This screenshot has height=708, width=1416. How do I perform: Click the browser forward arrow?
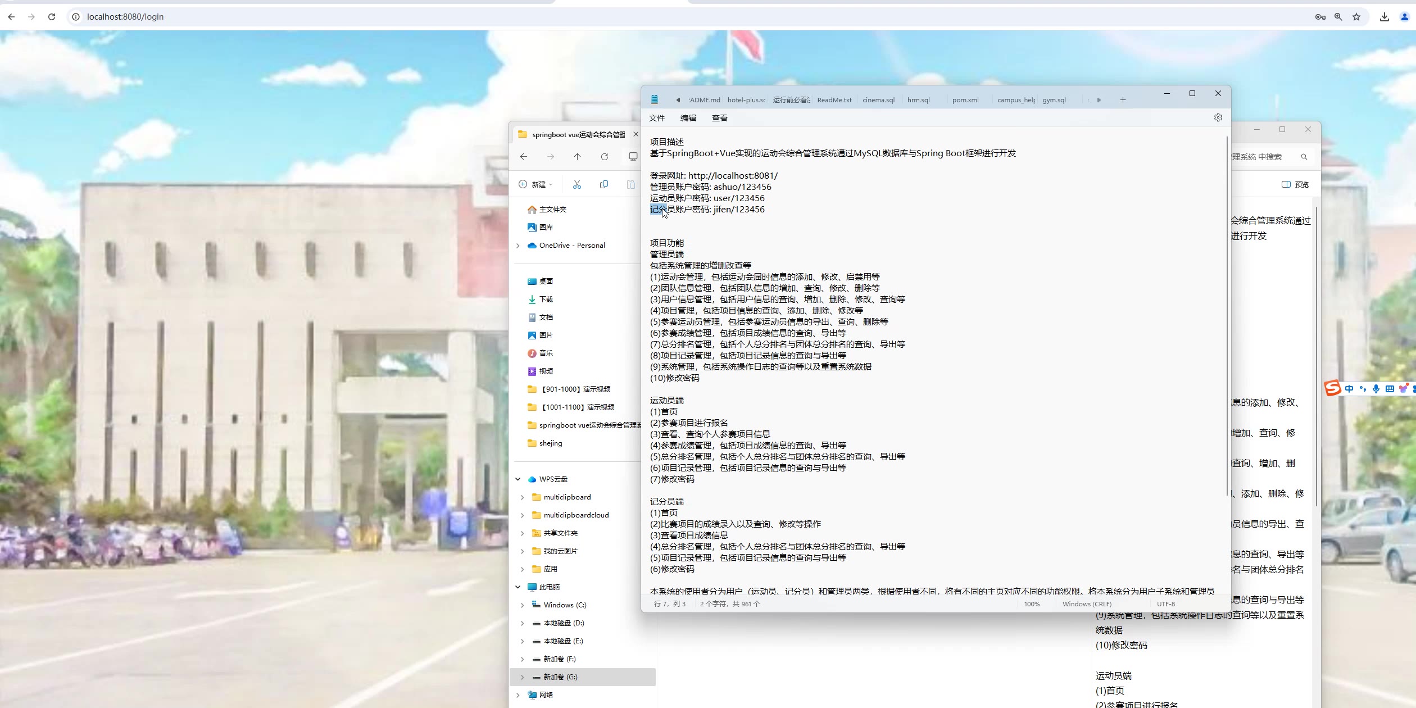coord(31,17)
